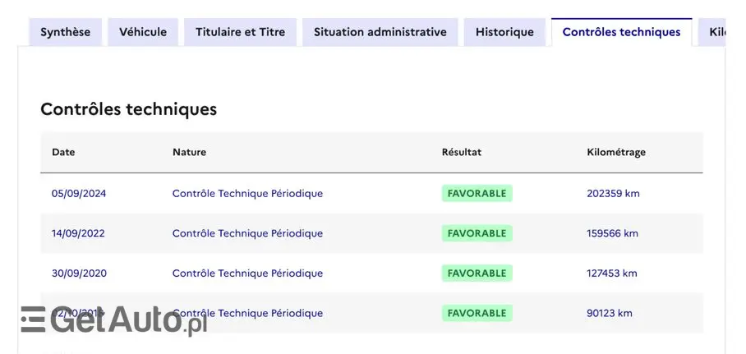Click the 05/09/2024 date entry
Screen dimensions: 746x354
click(79, 194)
